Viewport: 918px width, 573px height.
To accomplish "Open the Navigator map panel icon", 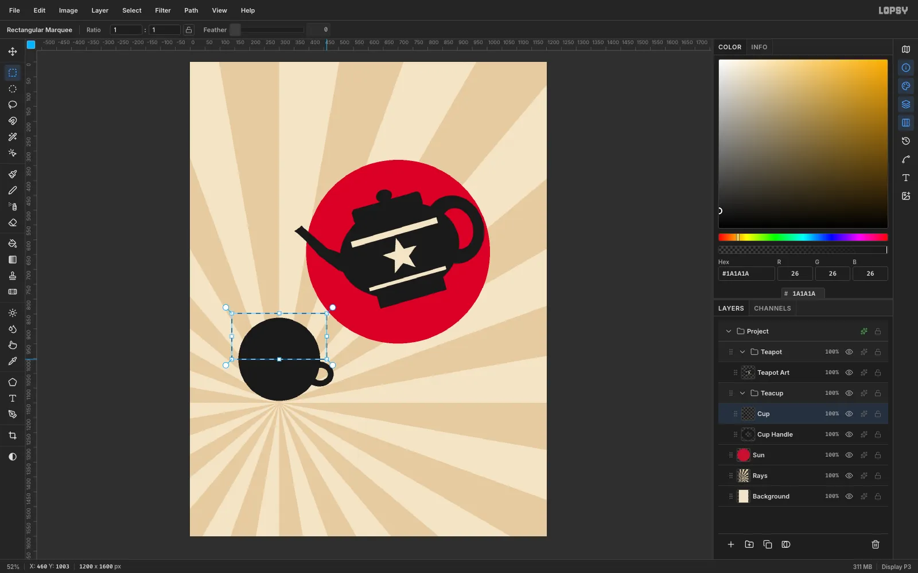I will (906, 49).
